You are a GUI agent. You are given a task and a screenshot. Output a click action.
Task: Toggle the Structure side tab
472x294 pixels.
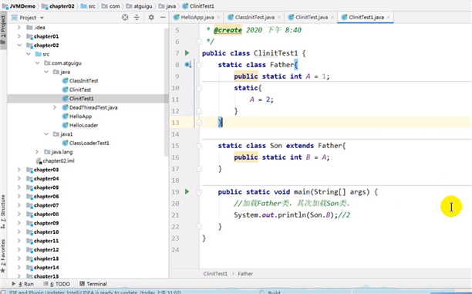tap(3, 211)
